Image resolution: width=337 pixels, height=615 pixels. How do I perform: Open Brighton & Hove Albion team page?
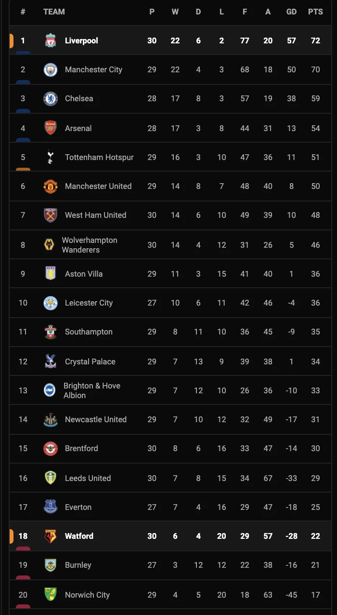pos(91,390)
